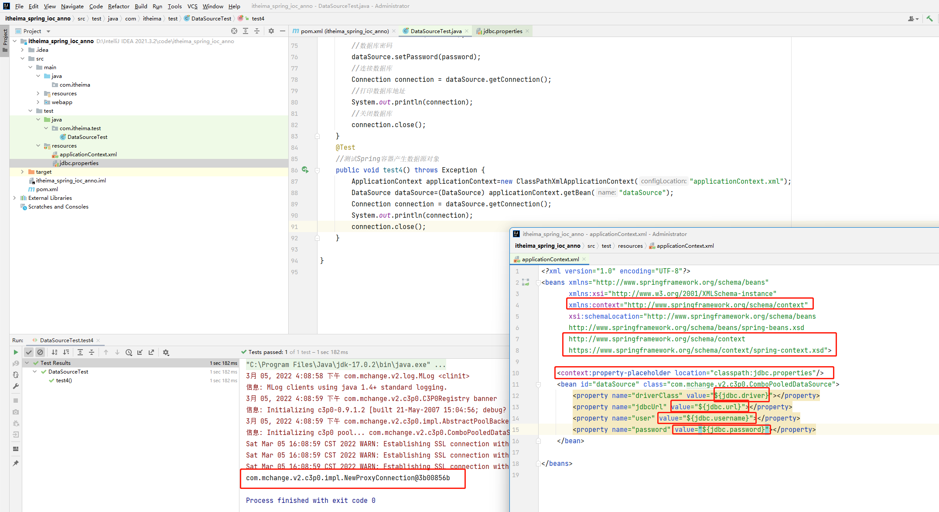This screenshot has width=939, height=512.
Task: Open the Refactor menu
Action: pos(118,6)
